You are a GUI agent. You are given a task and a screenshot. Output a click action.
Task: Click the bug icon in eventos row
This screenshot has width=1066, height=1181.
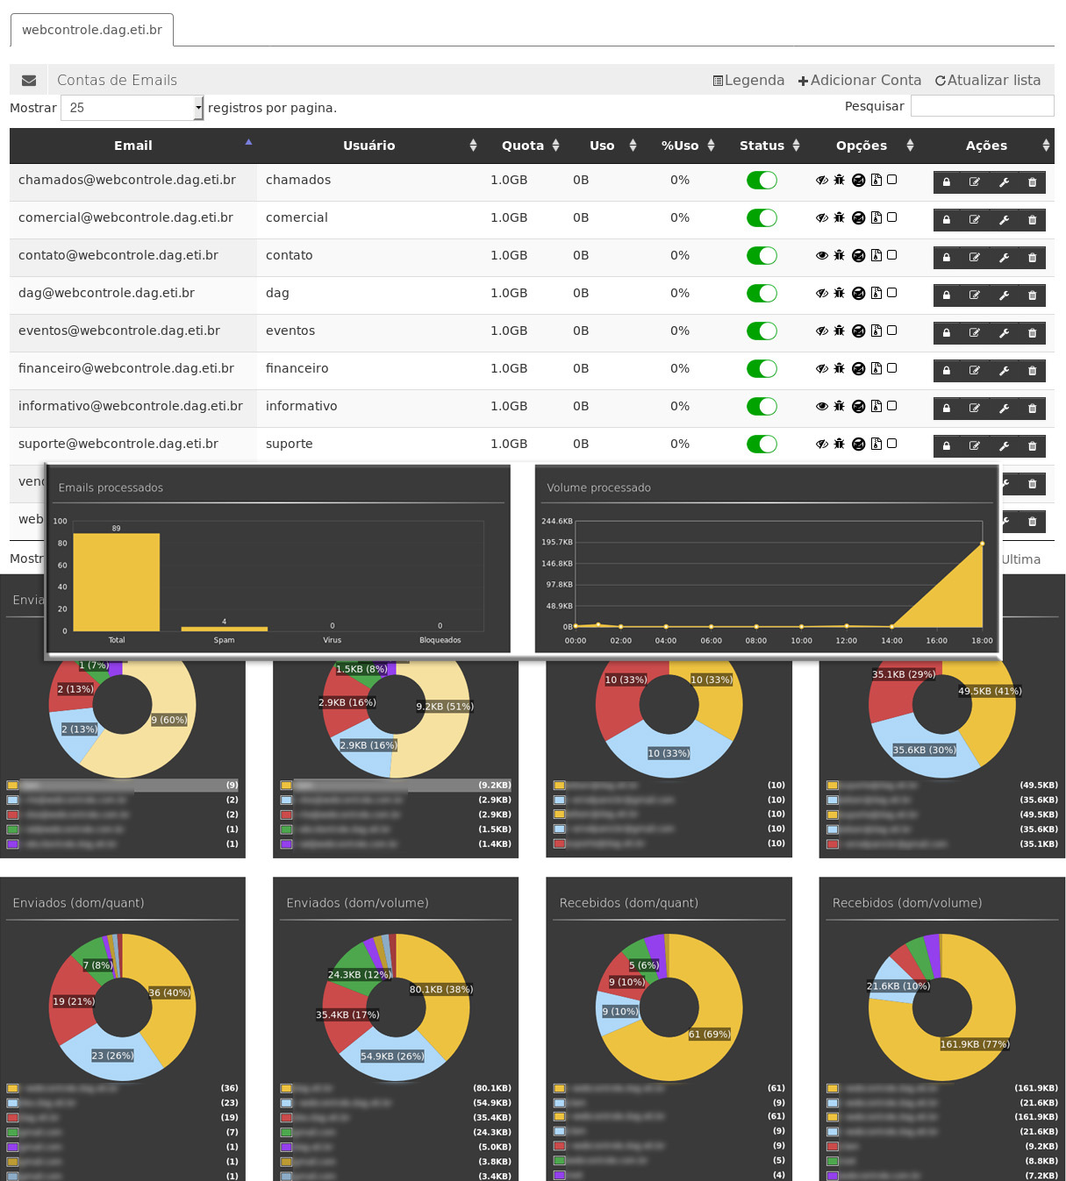pyautogui.click(x=840, y=331)
